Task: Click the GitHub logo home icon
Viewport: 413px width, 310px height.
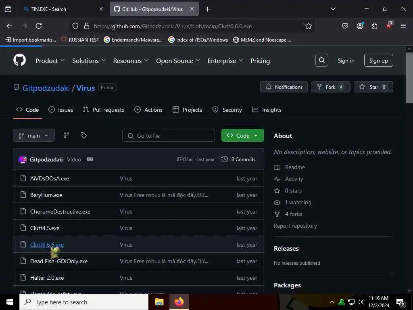Action: tap(19, 60)
